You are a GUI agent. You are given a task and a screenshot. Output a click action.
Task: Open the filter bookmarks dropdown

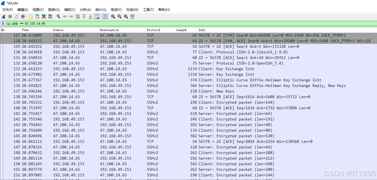point(3,23)
